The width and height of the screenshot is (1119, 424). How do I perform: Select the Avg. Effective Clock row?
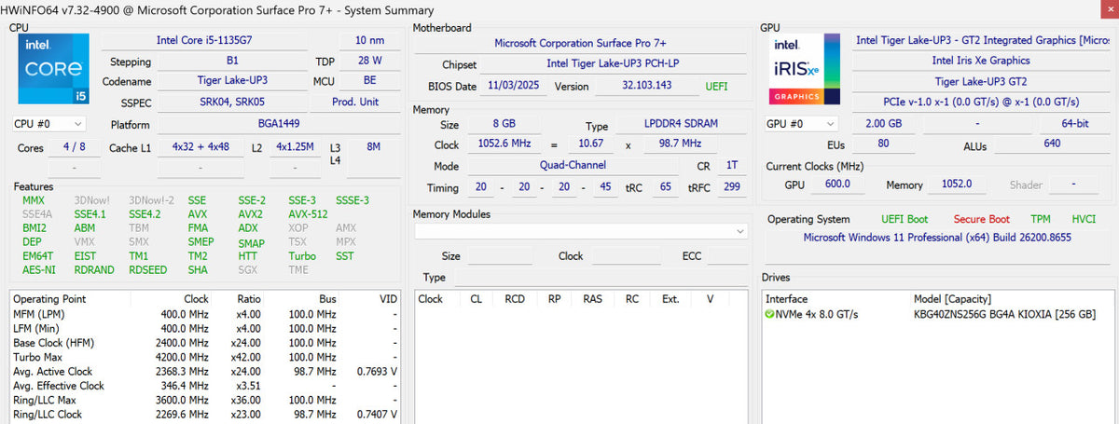205,386
